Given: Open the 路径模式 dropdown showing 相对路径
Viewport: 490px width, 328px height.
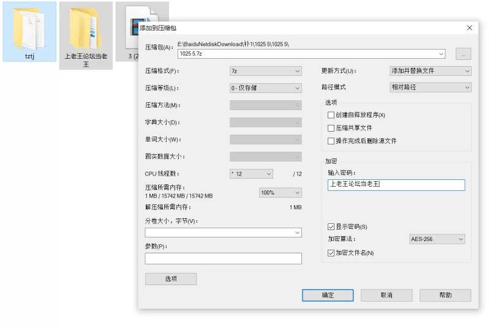Looking at the screenshot, I should 431,88.
